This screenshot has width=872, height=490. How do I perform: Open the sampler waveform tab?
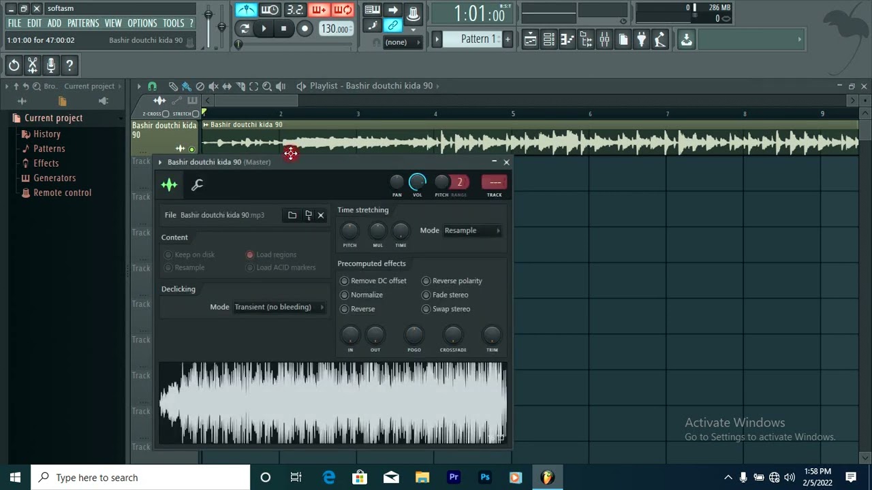pyautogui.click(x=169, y=184)
